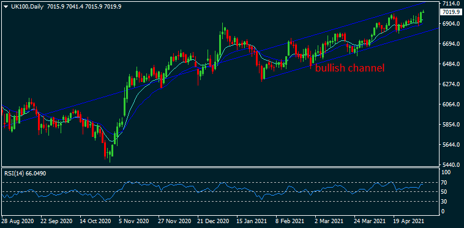Click the 28 Aug 2020 date label
The width and height of the screenshot is (464, 228).
point(18,221)
